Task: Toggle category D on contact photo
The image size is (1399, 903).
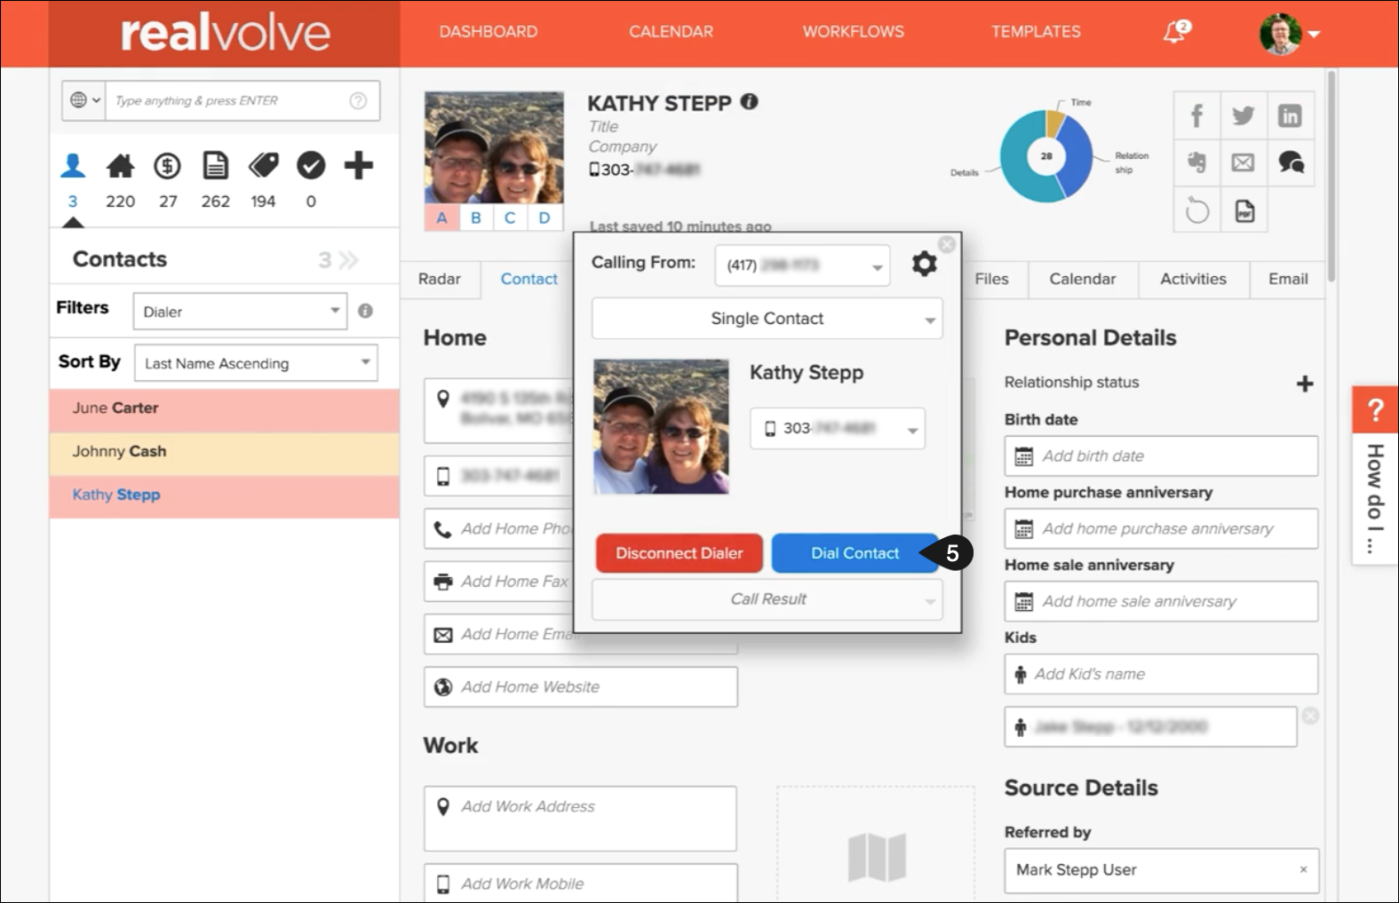Action: coord(544,218)
